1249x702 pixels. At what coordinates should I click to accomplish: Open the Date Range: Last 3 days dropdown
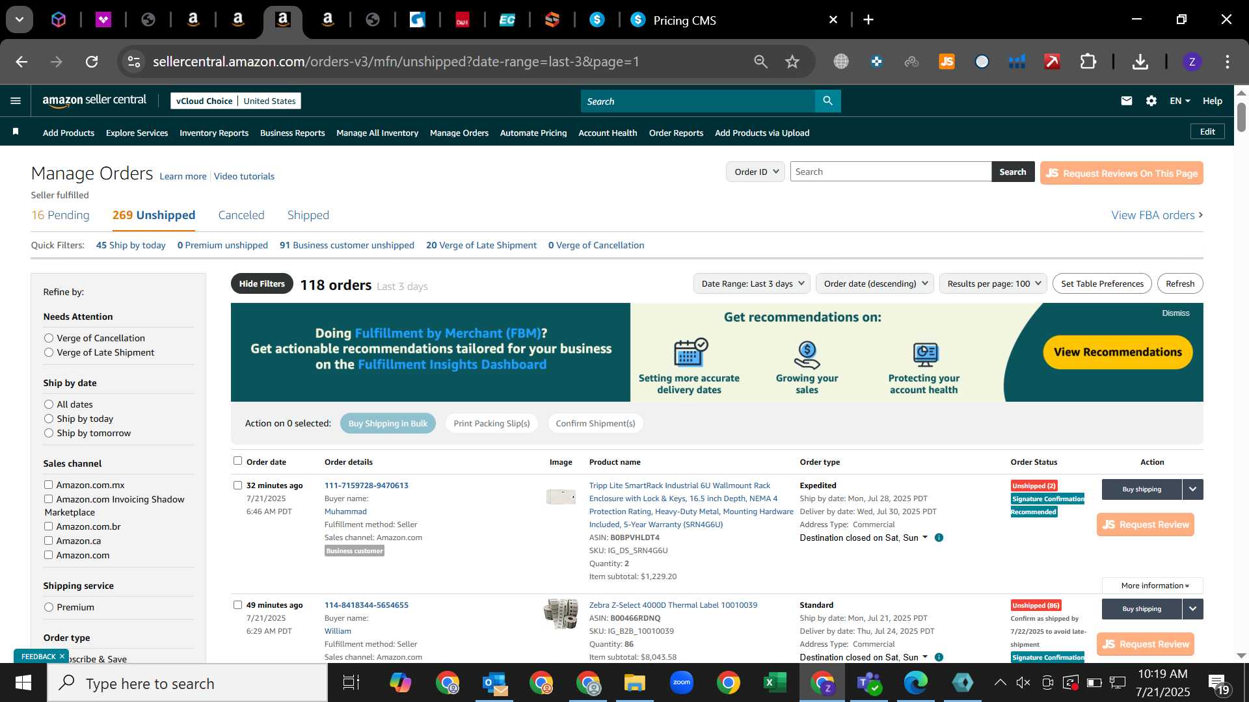(751, 283)
